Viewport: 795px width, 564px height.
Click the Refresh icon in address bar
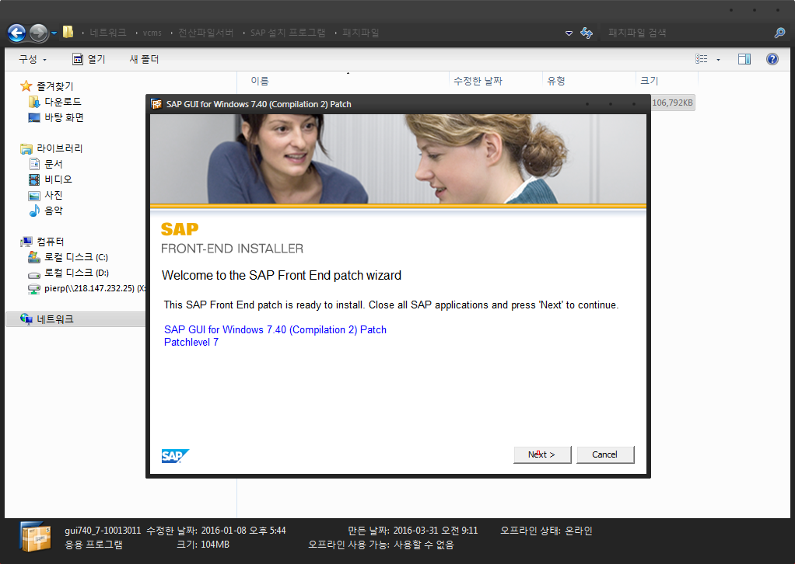[x=587, y=33]
